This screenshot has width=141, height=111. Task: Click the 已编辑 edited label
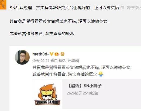tap(74, 61)
